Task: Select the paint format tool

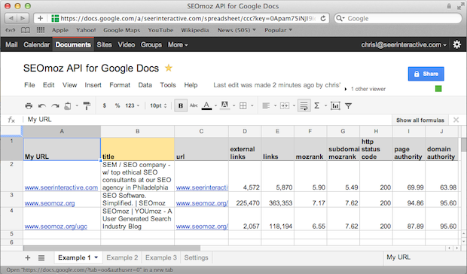Action: click(87, 105)
